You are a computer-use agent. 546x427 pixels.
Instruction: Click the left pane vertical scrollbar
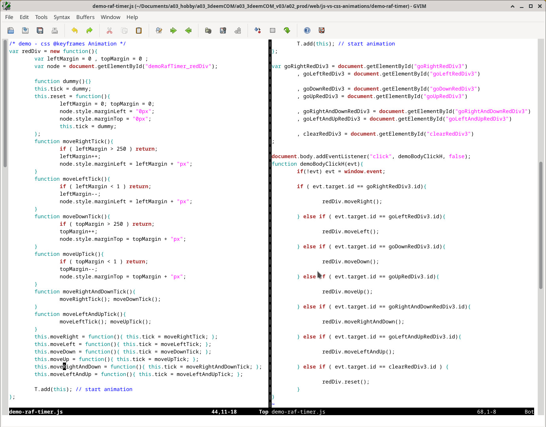[5, 103]
